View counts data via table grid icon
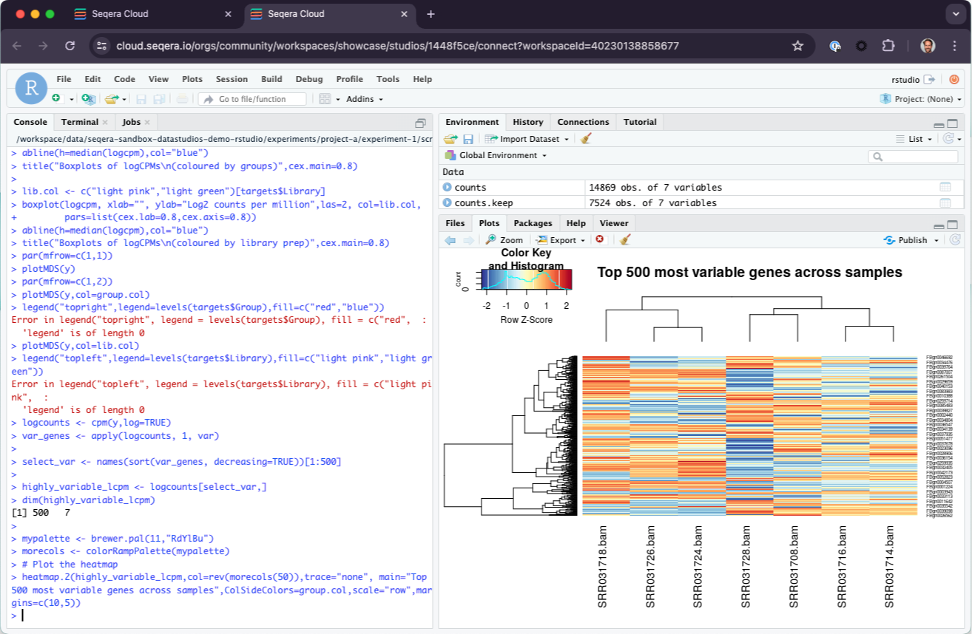The height and width of the screenshot is (634, 972). point(945,188)
